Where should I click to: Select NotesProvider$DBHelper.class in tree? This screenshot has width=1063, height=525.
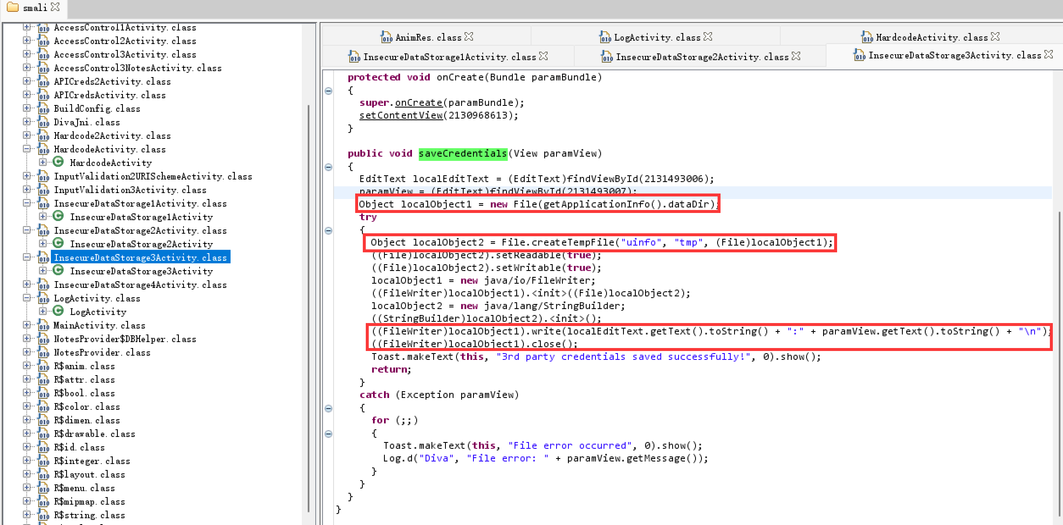(125, 339)
